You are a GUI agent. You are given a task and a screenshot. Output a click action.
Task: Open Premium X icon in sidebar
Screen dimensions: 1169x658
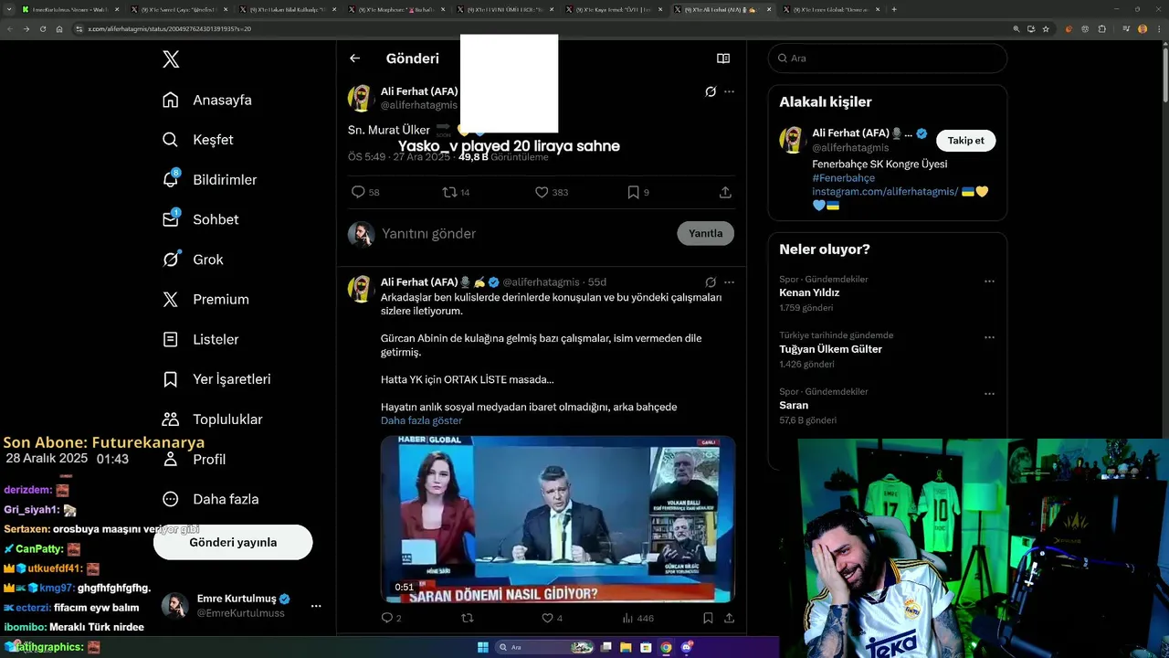[x=171, y=299]
